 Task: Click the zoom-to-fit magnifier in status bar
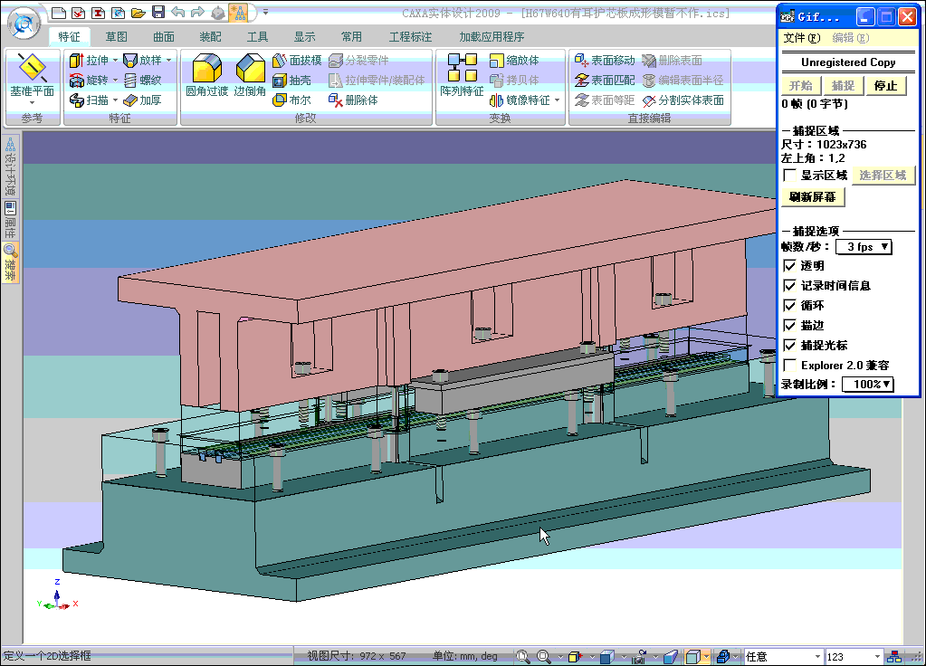(x=522, y=656)
